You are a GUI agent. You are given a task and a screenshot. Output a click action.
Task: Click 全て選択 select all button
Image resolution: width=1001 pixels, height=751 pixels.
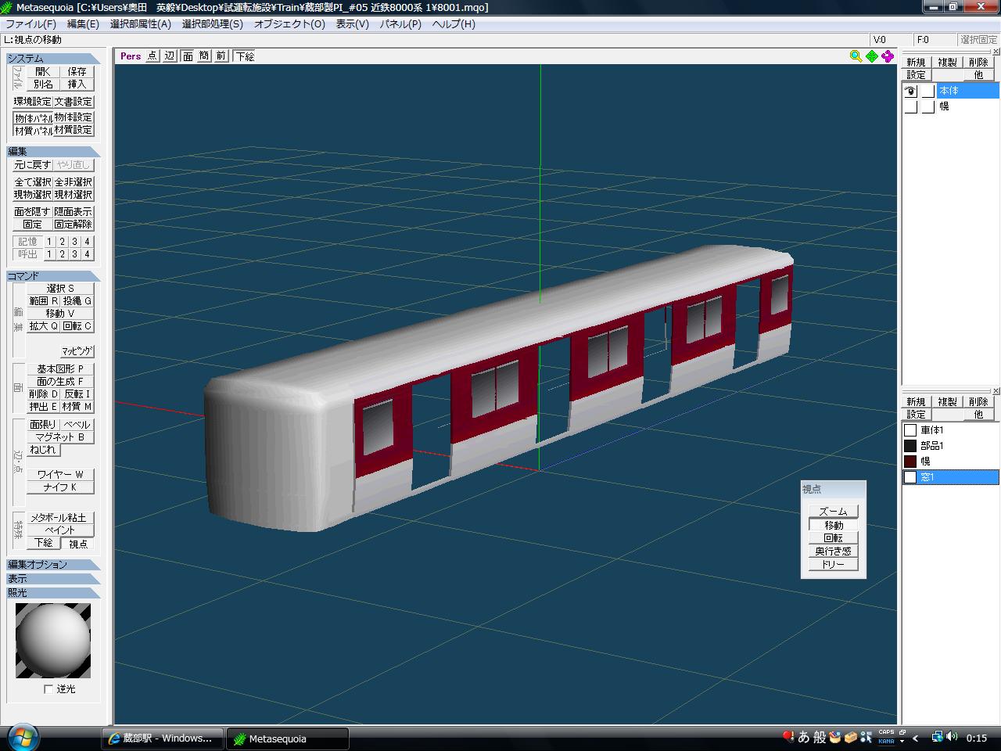pyautogui.click(x=33, y=182)
